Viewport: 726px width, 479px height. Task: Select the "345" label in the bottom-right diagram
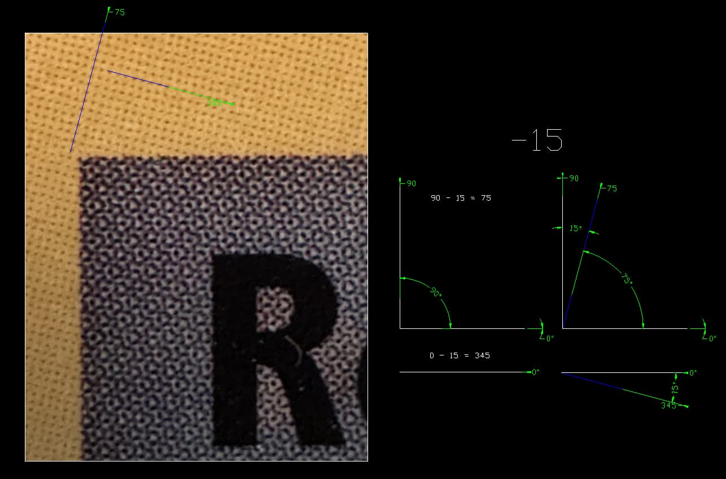click(x=668, y=406)
